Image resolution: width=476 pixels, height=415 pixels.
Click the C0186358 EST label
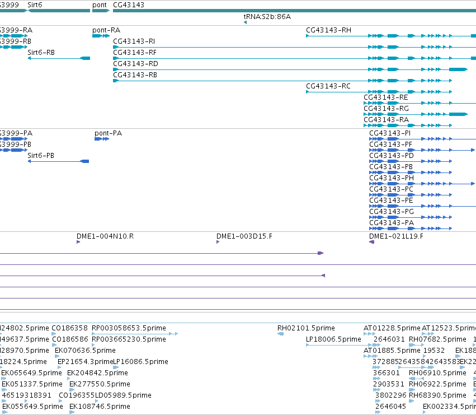point(69,328)
